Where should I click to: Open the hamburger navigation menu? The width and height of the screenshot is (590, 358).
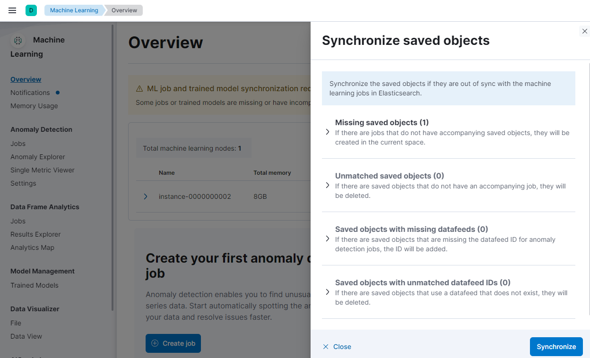(13, 10)
